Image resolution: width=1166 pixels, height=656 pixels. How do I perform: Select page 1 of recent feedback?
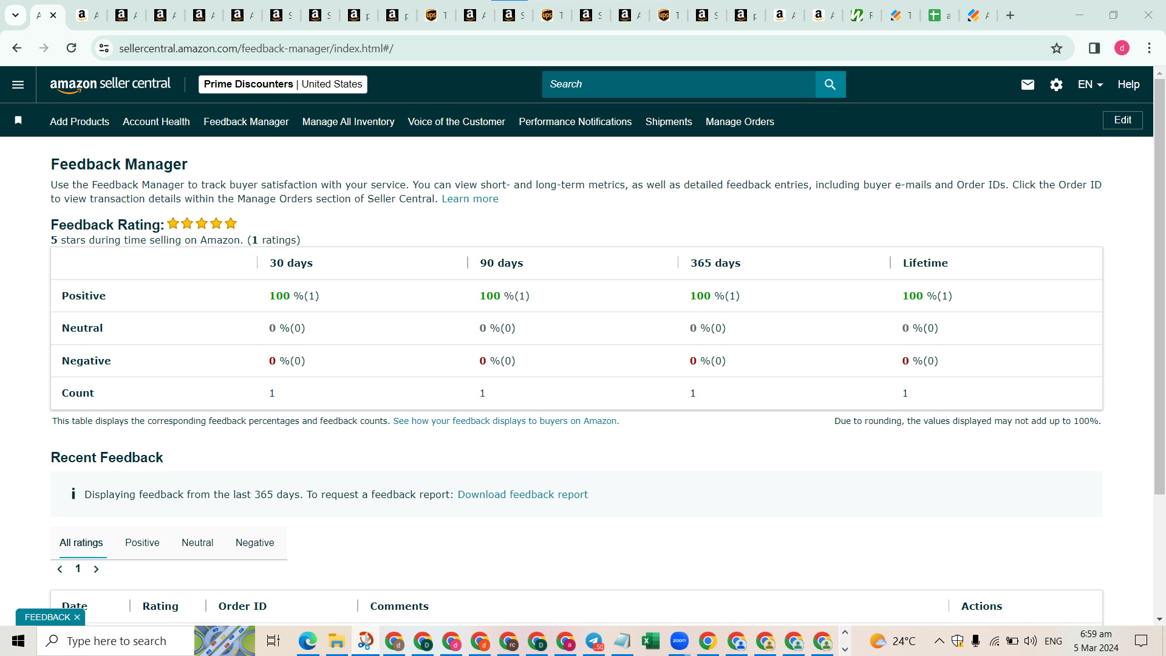[x=78, y=569]
